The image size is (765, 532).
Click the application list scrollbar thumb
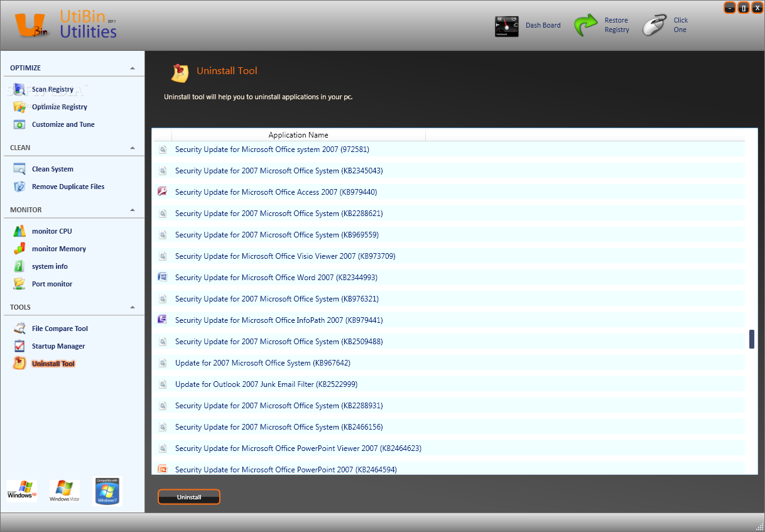coord(752,339)
